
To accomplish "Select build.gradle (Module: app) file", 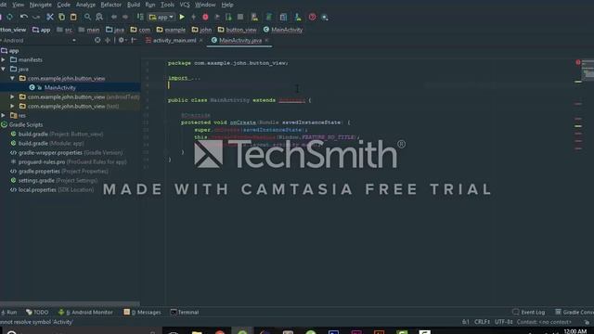I will 51,143.
